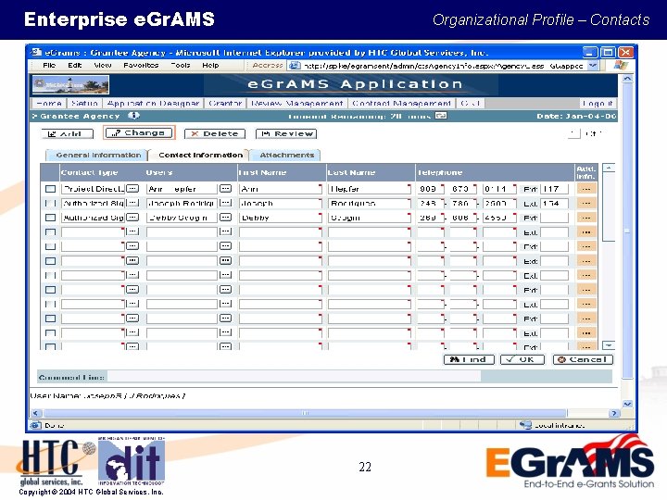
Task: Open Application Designer in the navigation bar
Action: point(153,104)
